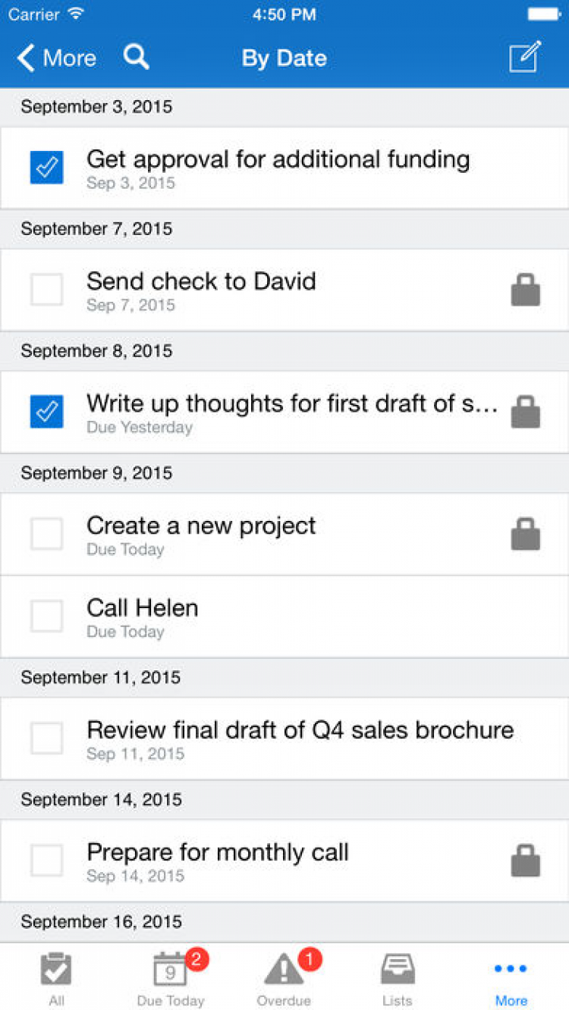Image resolution: width=569 pixels, height=1010 pixels.
Task: Tap the search magnifier icon
Action: (x=137, y=58)
